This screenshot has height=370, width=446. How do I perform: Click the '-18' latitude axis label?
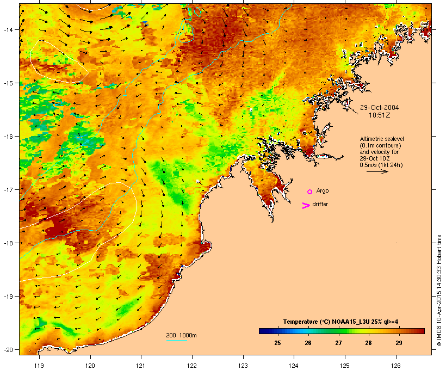tap(8, 243)
